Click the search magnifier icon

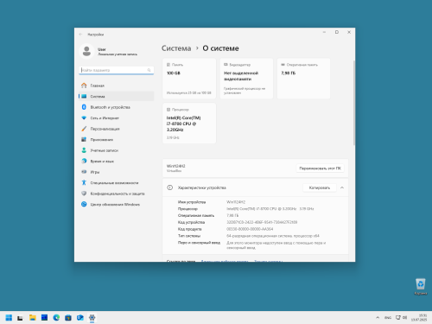(149, 70)
